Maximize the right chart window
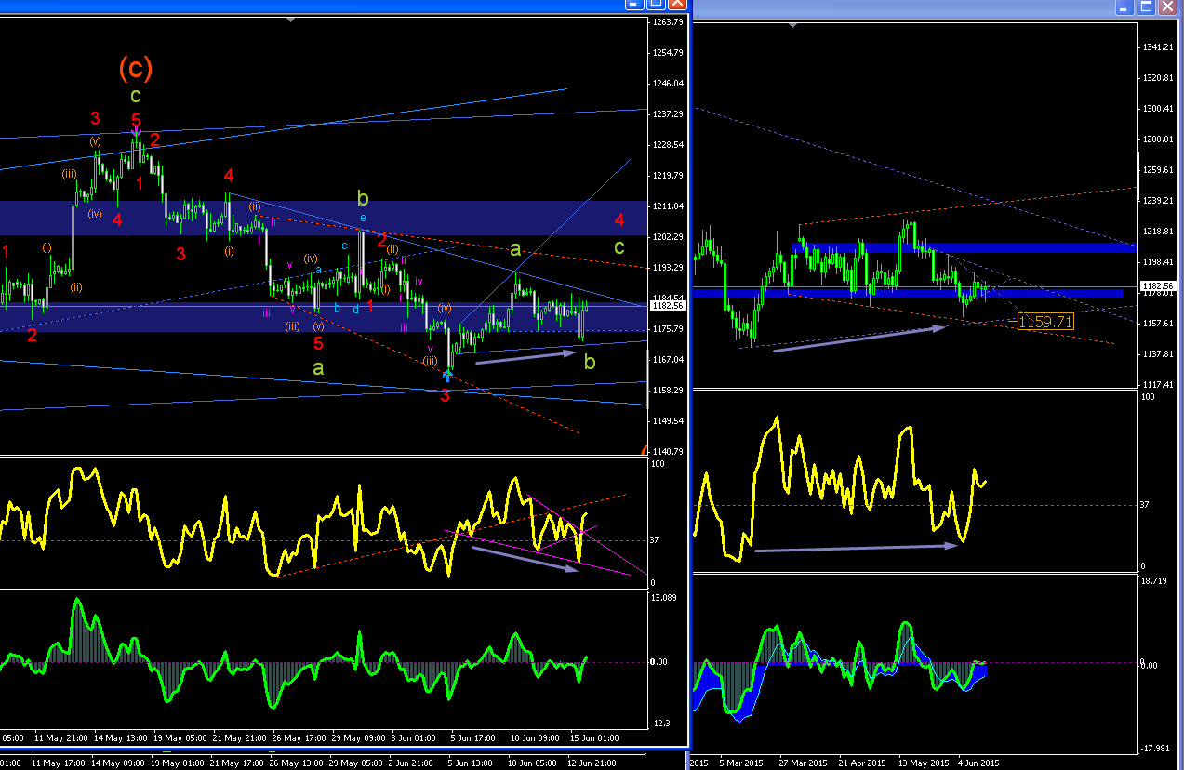 (1148, 7)
